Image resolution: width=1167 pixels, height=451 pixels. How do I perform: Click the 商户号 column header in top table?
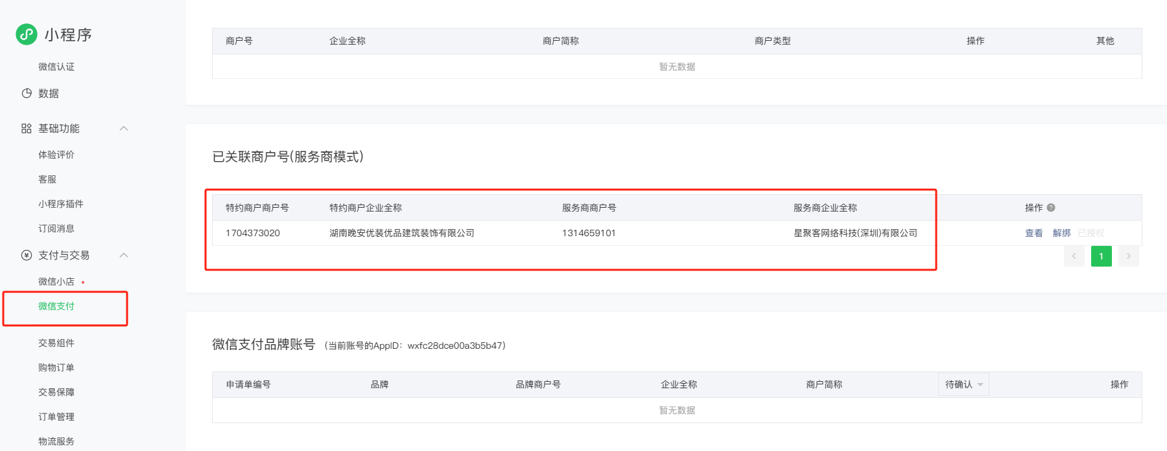(x=239, y=41)
